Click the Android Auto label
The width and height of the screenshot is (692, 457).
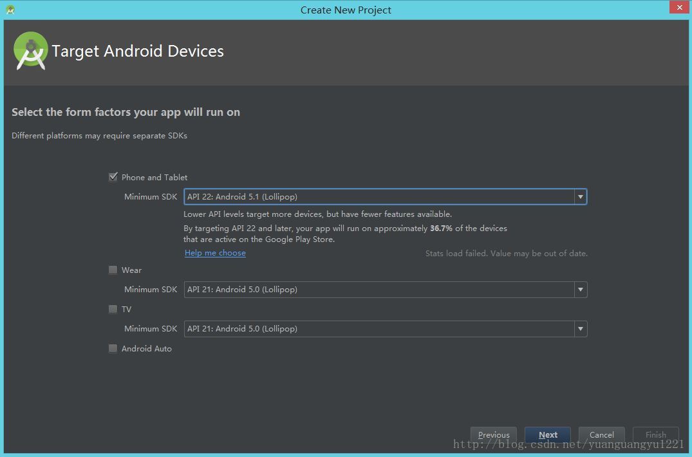pyautogui.click(x=147, y=348)
